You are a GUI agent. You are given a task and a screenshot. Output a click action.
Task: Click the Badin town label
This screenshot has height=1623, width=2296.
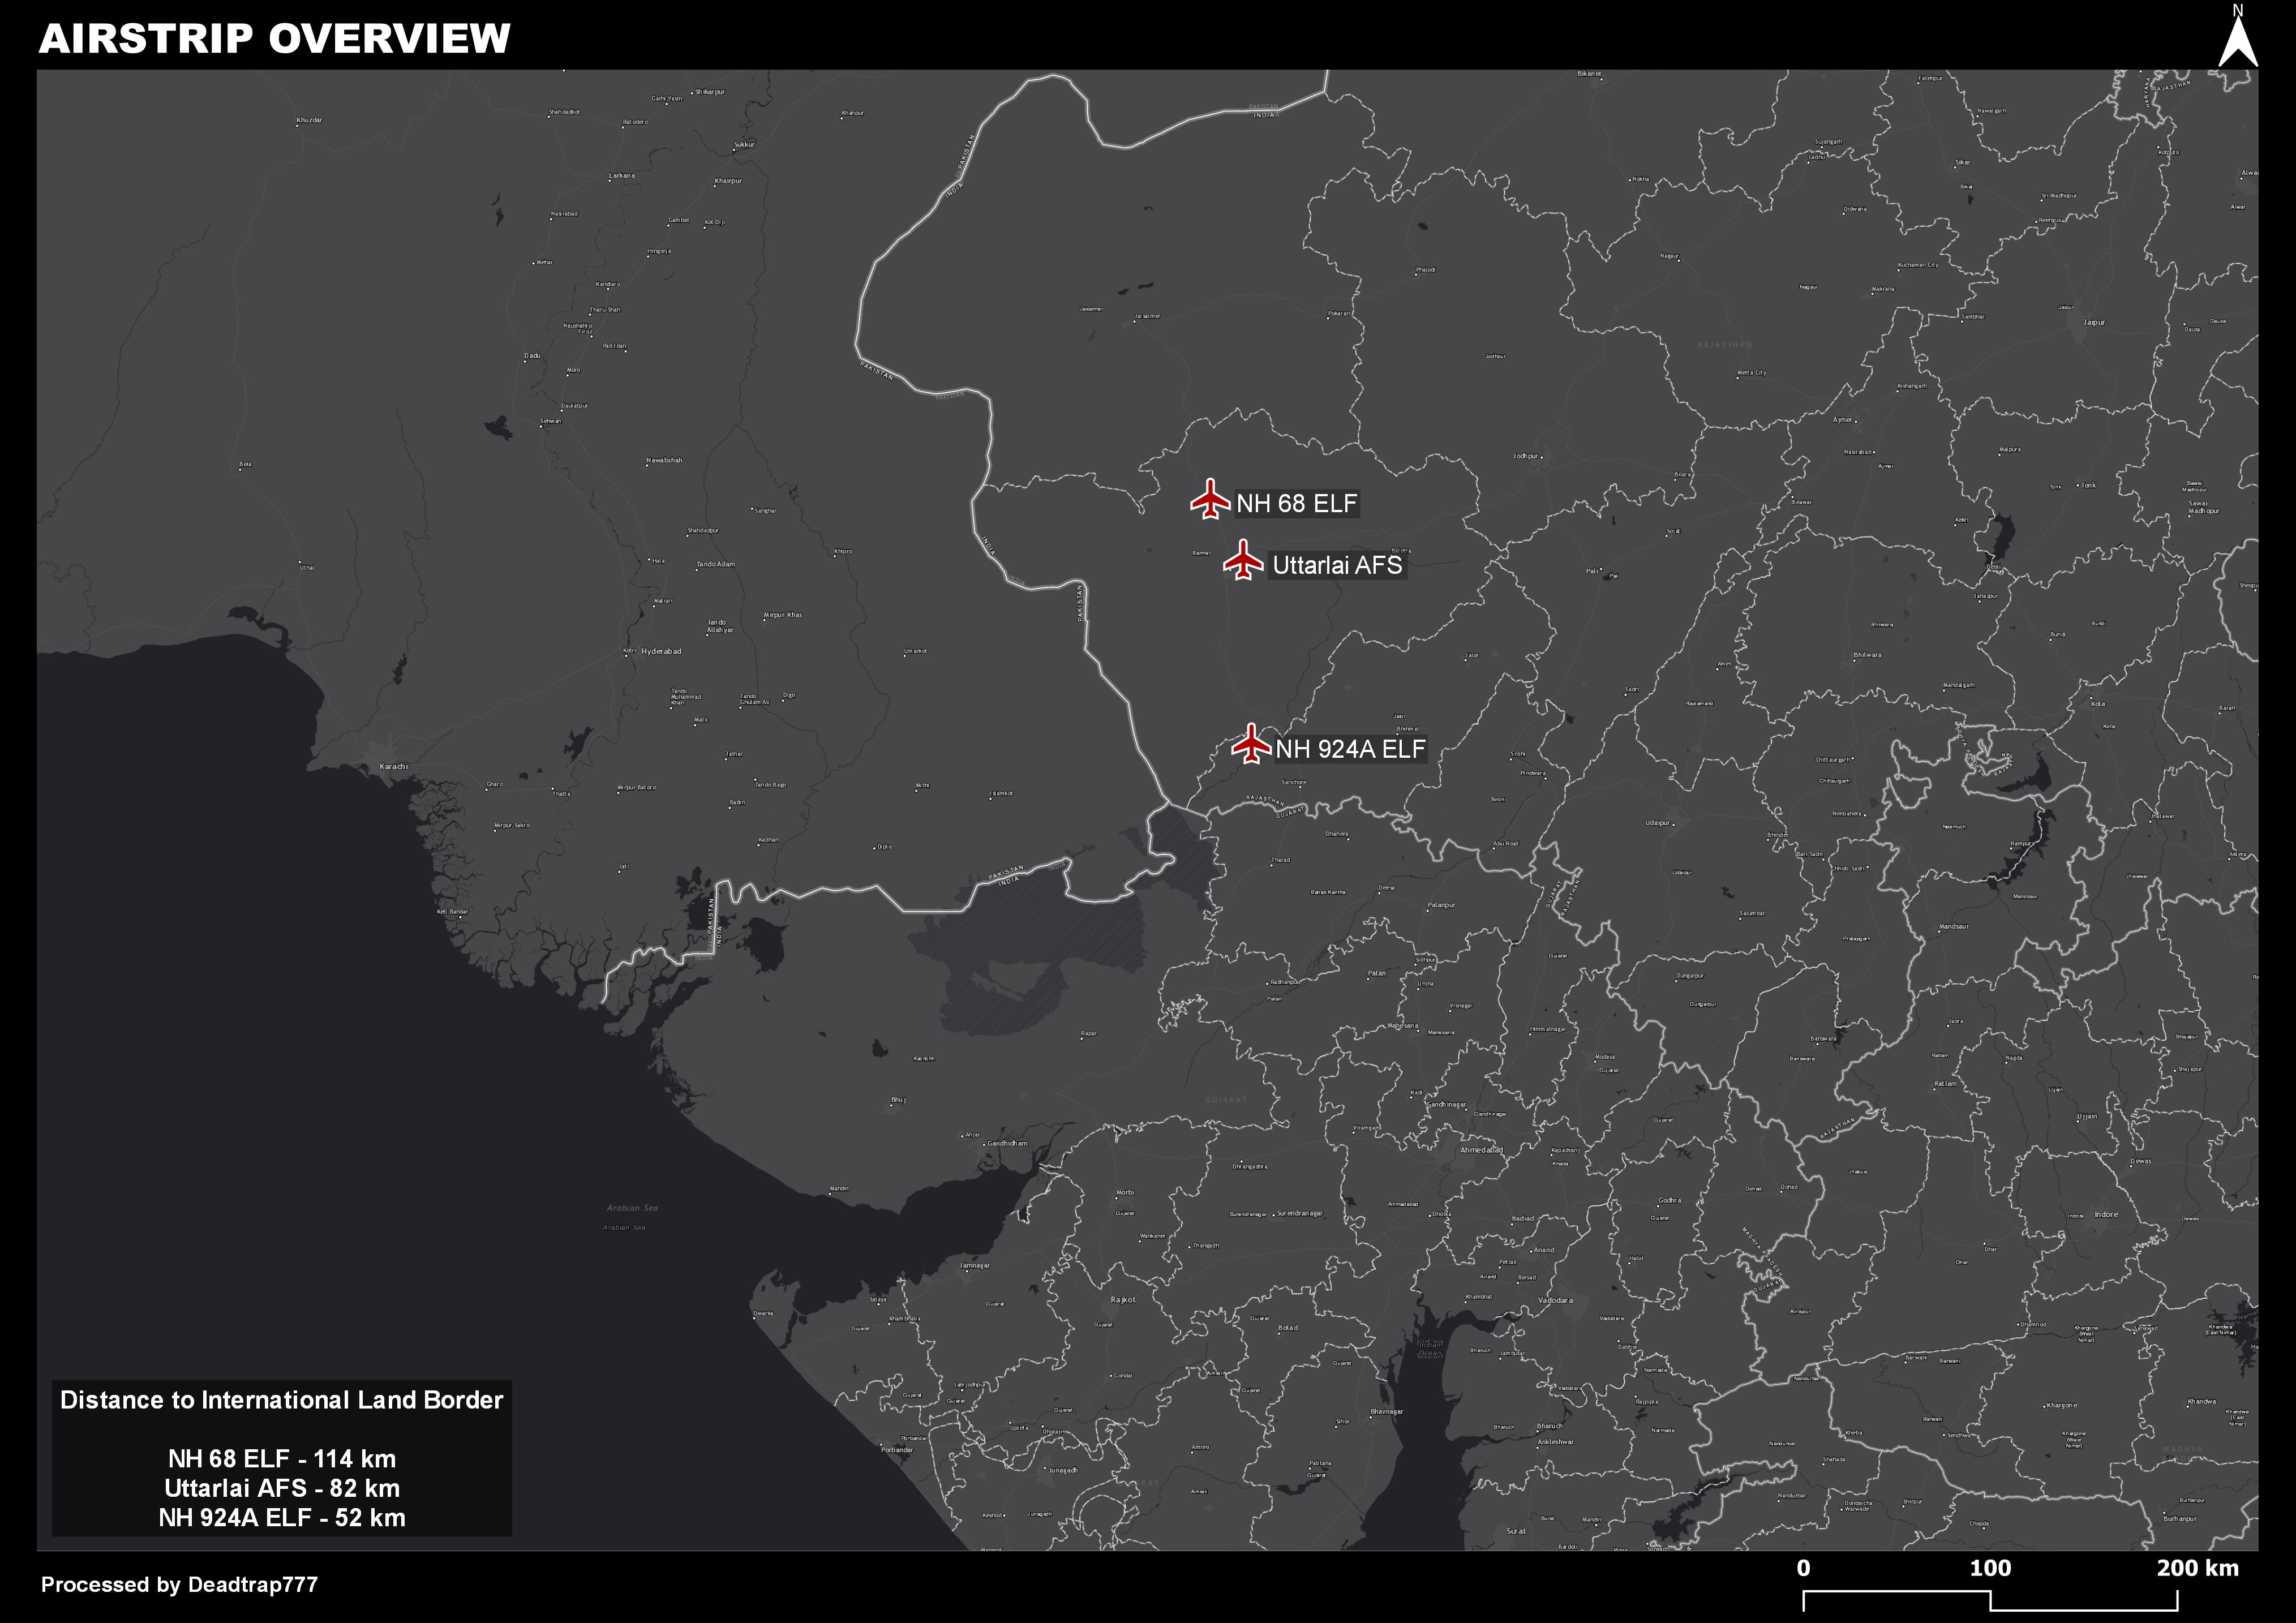(737, 802)
